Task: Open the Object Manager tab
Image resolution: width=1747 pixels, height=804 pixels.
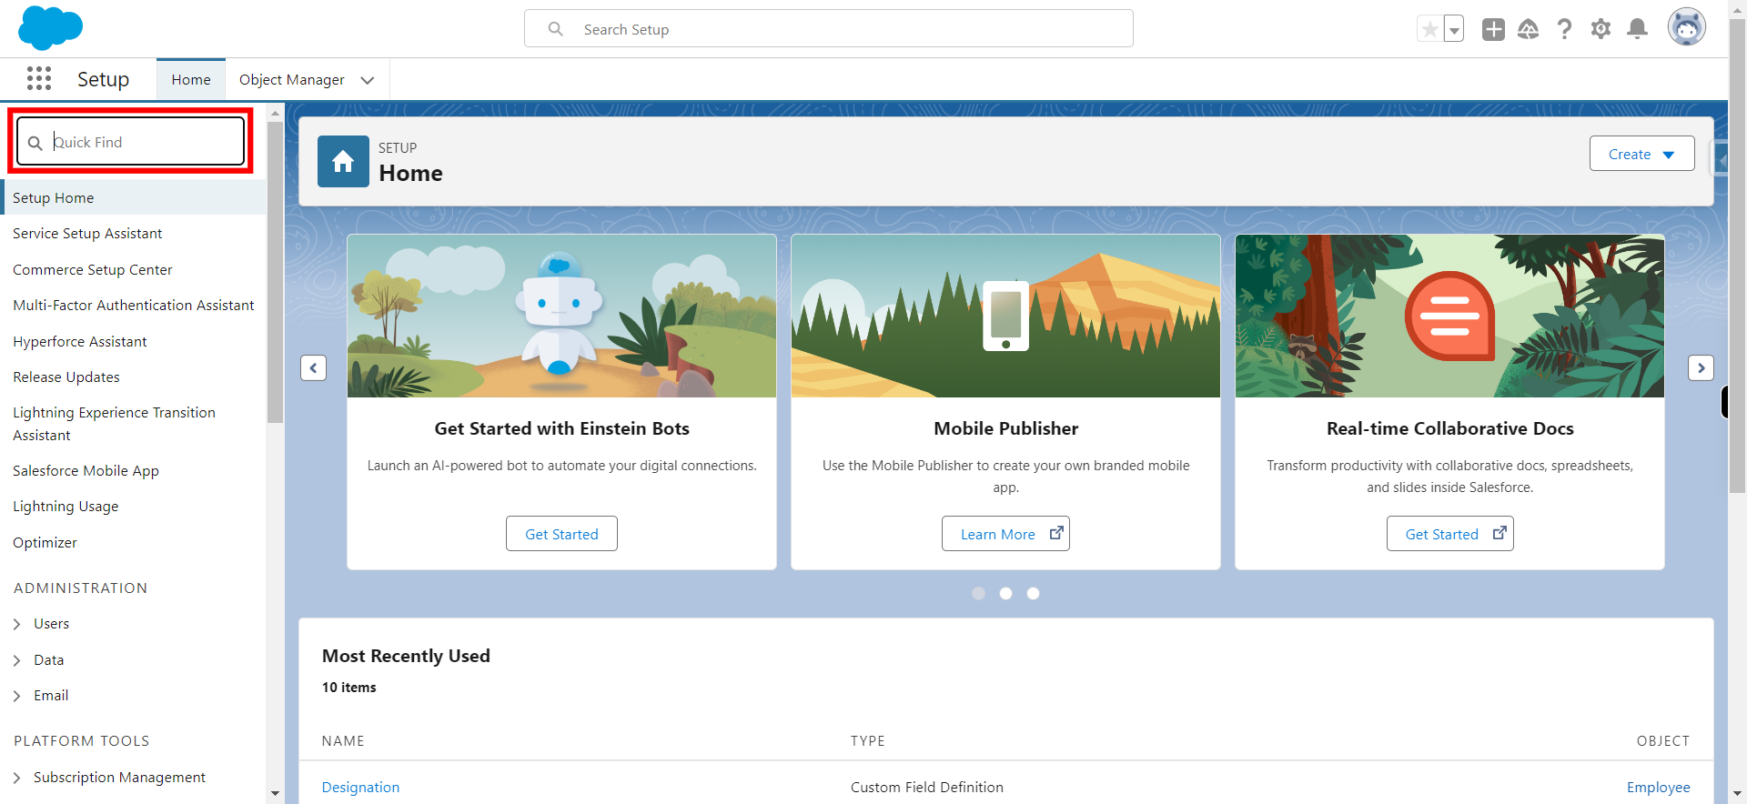Action: coord(292,80)
